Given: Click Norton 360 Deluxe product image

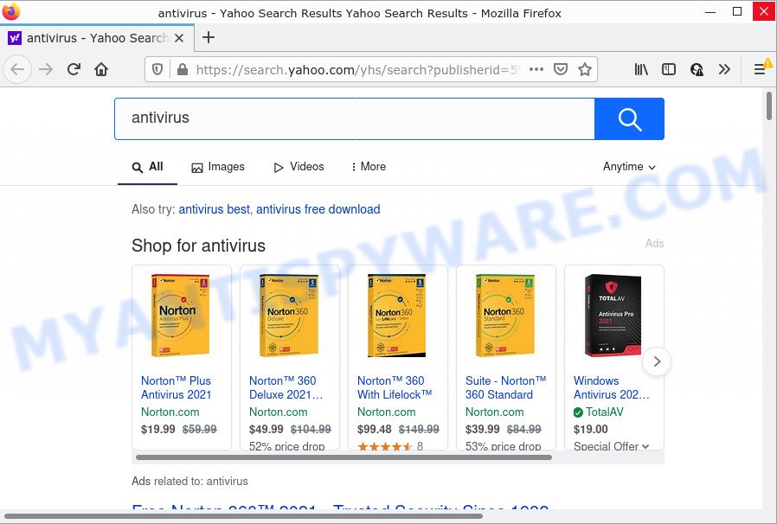Looking at the screenshot, I should pos(289,316).
